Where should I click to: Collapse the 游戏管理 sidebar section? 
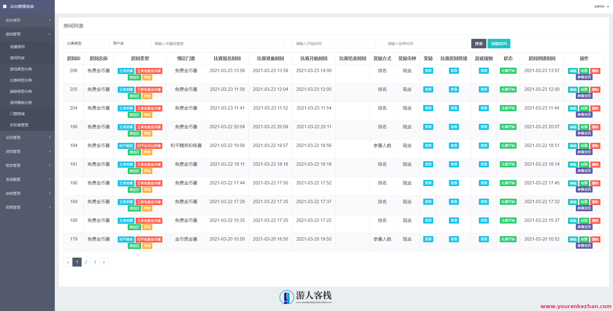[x=27, y=34]
